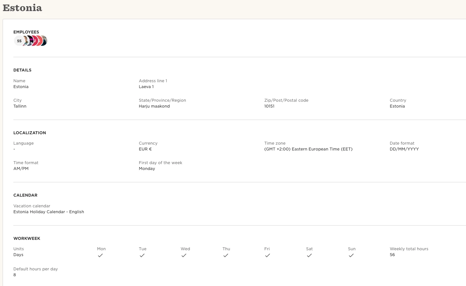Select the first blonde employee photo avatar

26,41
